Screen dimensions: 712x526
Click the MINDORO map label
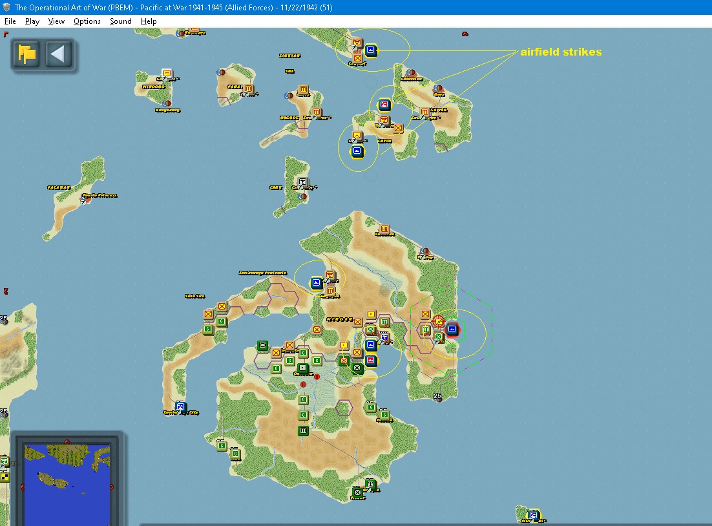154,87
